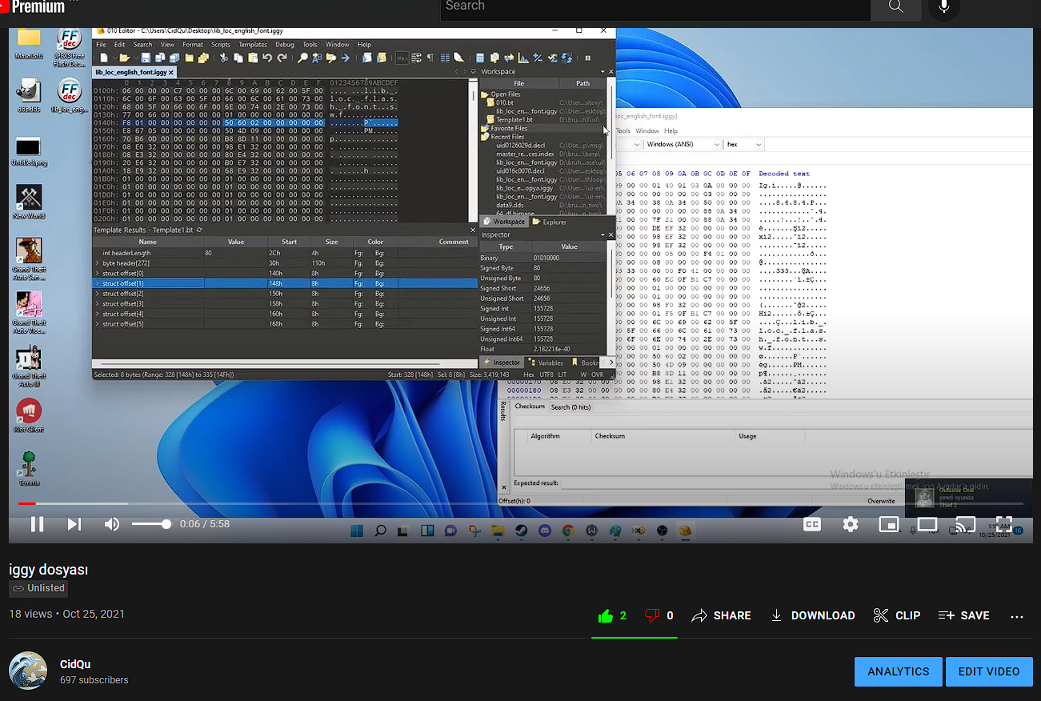This screenshot has width=1041, height=701.
Task: Click the CLIP button
Action: click(897, 615)
